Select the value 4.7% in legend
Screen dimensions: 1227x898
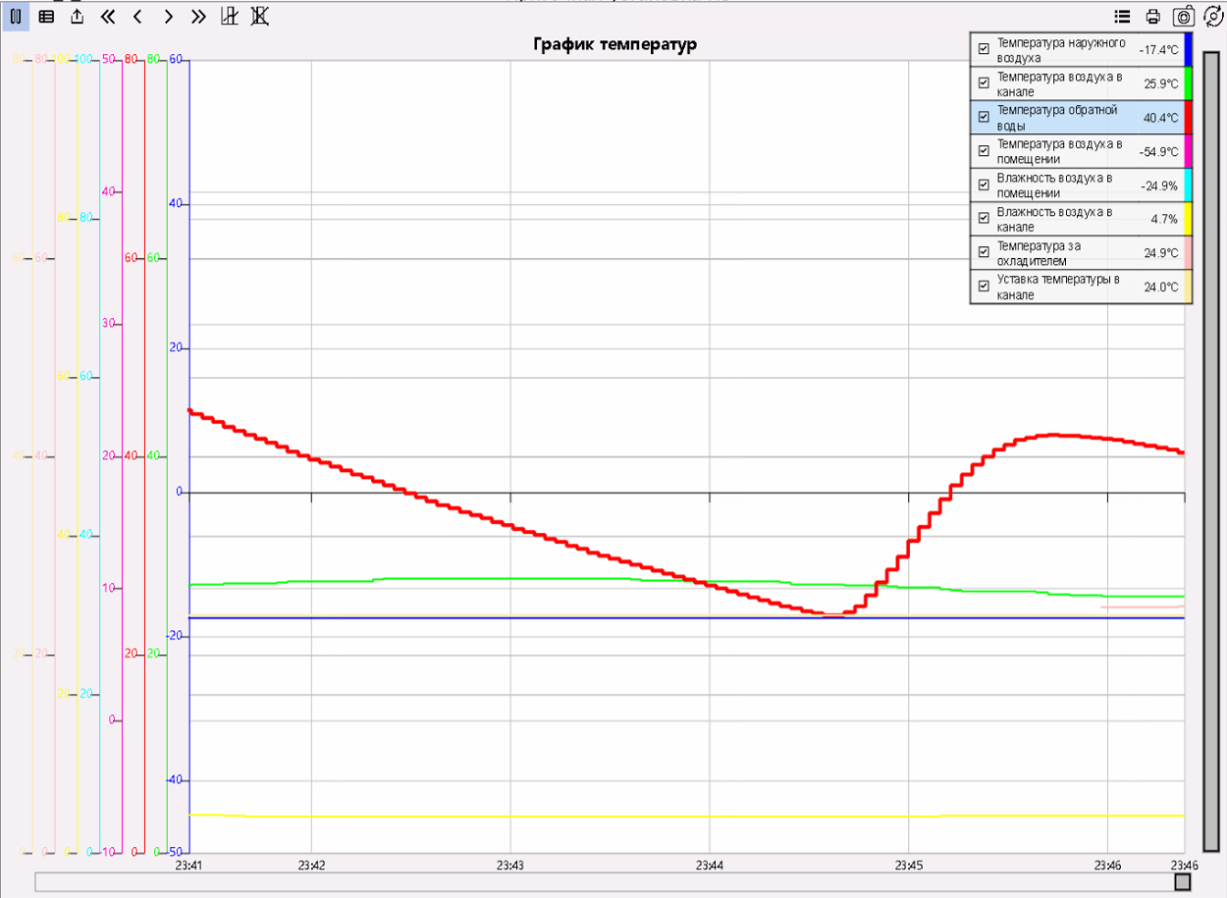[x=1164, y=219]
